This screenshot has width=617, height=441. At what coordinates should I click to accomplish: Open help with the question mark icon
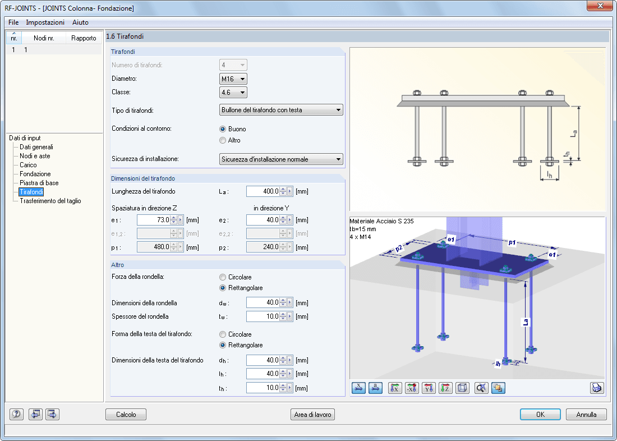(x=16, y=414)
